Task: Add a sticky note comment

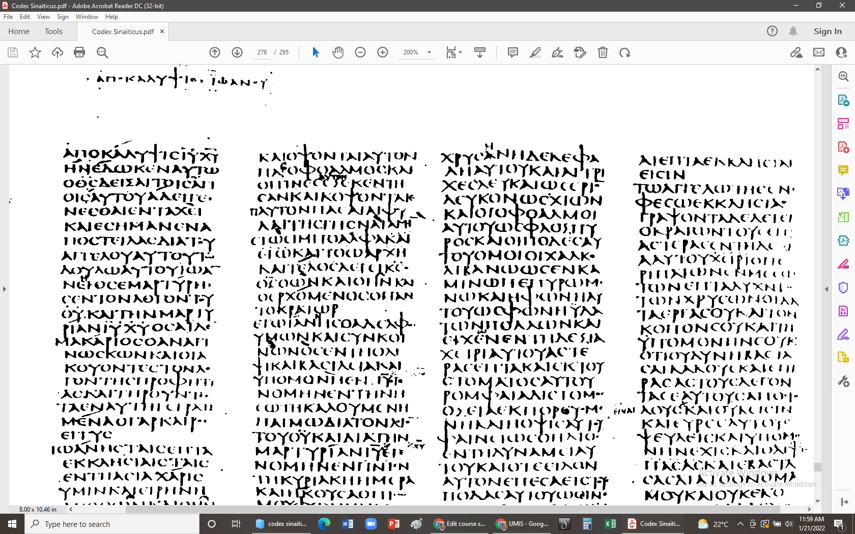Action: 513,52
